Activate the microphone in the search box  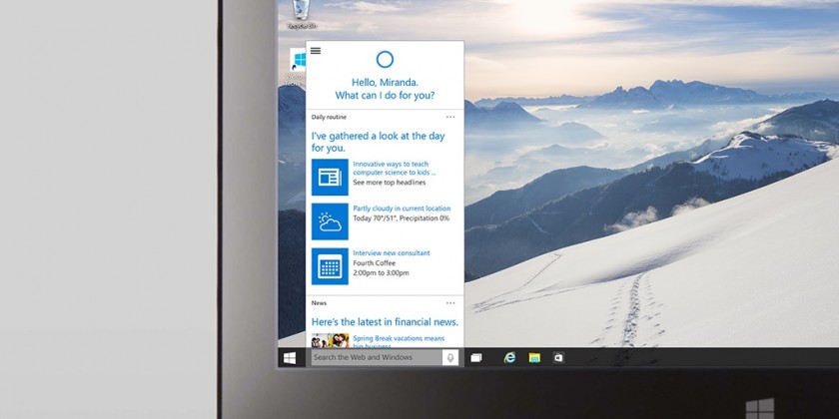(x=450, y=357)
